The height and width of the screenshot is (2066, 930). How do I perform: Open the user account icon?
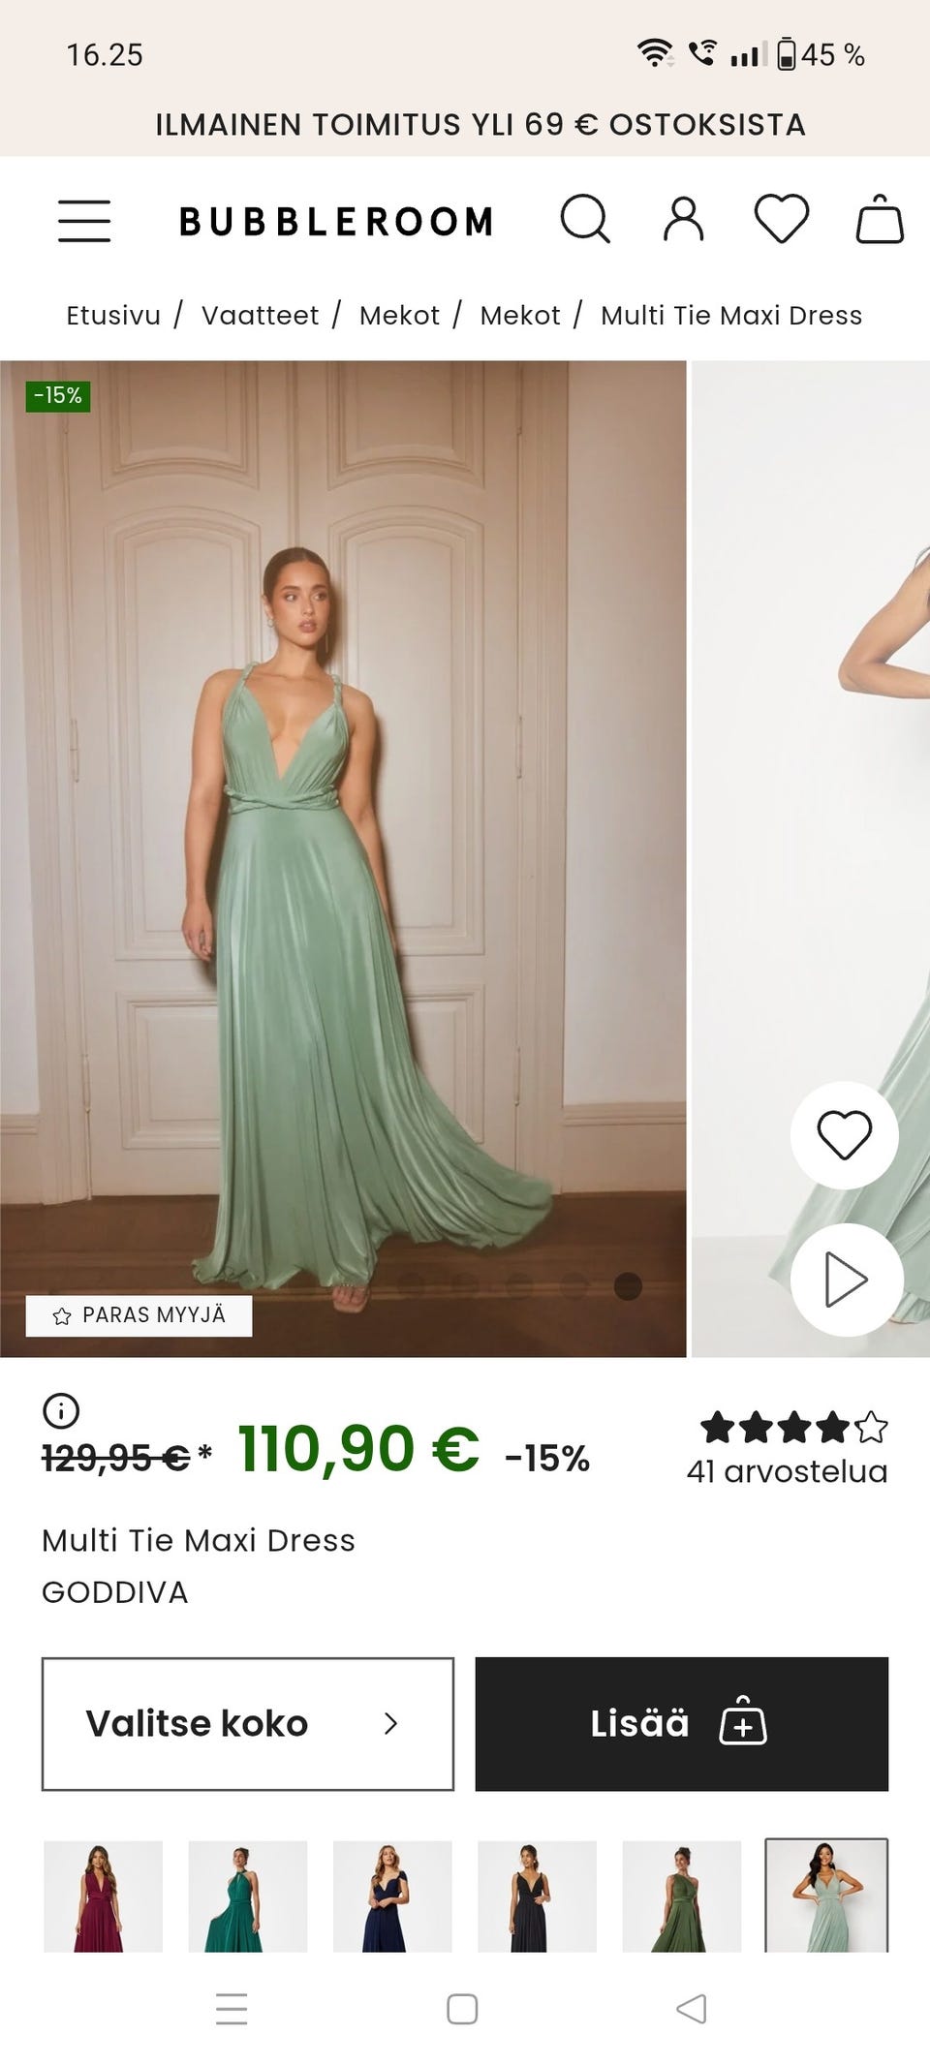pos(684,219)
